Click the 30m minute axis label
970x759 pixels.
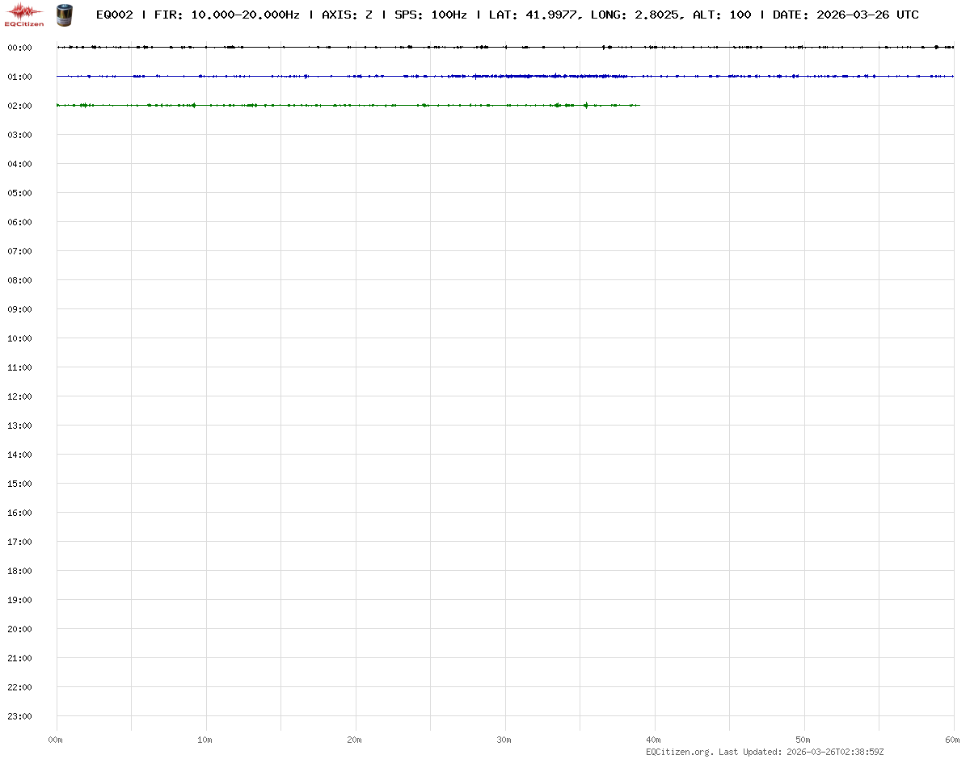click(504, 740)
